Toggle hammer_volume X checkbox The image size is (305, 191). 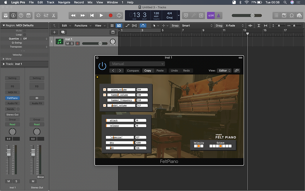105,95
